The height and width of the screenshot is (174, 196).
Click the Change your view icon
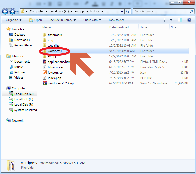(166, 20)
